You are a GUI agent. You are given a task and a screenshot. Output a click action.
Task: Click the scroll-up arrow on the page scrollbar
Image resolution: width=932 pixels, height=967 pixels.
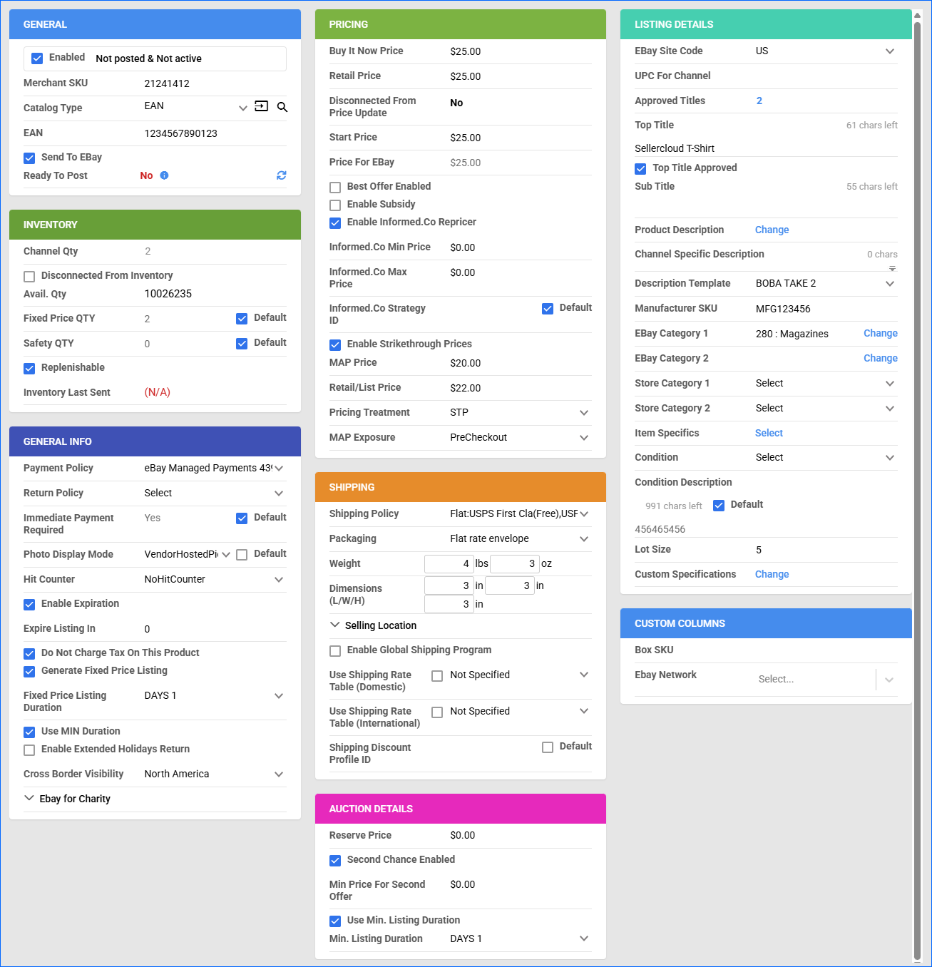tap(918, 15)
